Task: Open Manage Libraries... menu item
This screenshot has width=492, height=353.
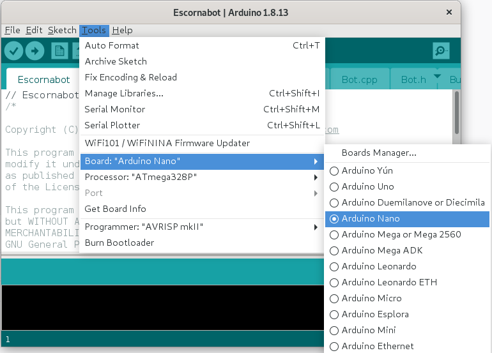Action: tap(124, 93)
